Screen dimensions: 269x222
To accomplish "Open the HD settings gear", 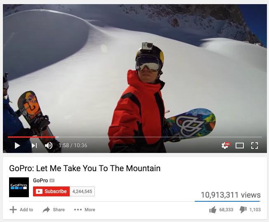I will [x=225, y=145].
